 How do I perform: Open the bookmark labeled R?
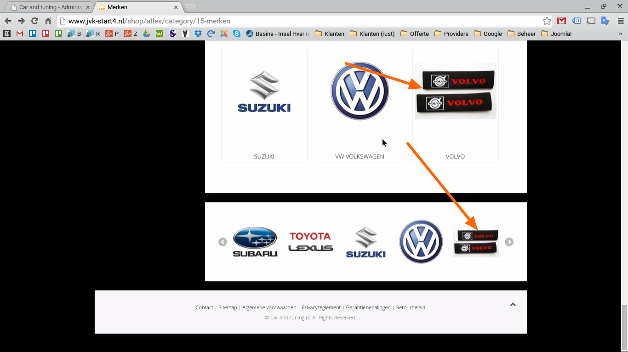point(93,34)
